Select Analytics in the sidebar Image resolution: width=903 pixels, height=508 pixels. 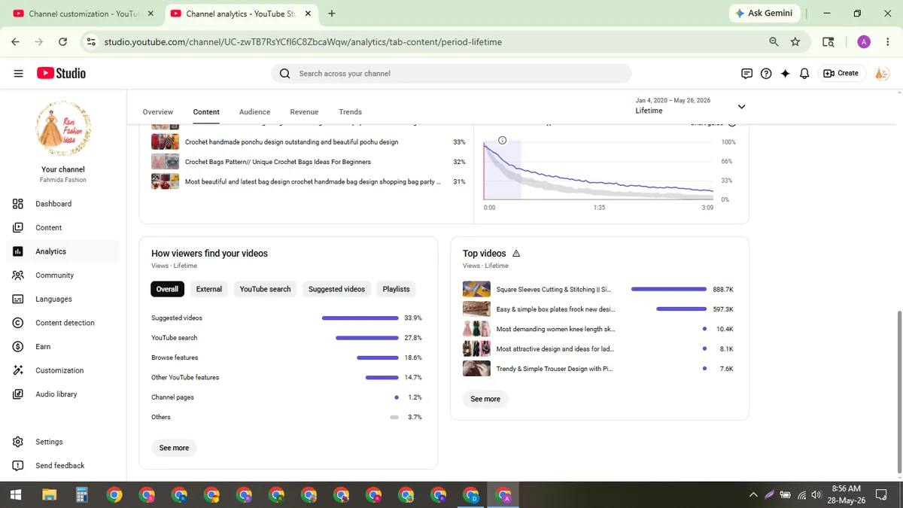(63, 251)
